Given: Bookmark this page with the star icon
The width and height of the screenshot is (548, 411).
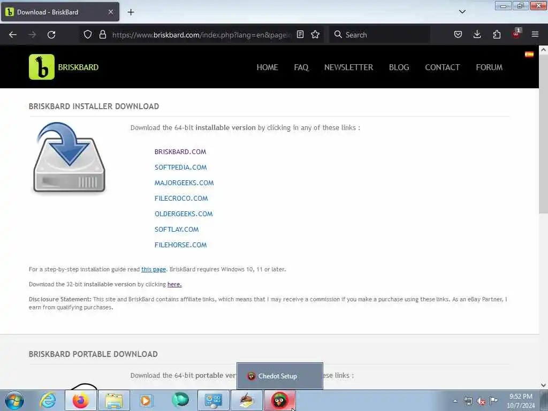Looking at the screenshot, I should [315, 34].
